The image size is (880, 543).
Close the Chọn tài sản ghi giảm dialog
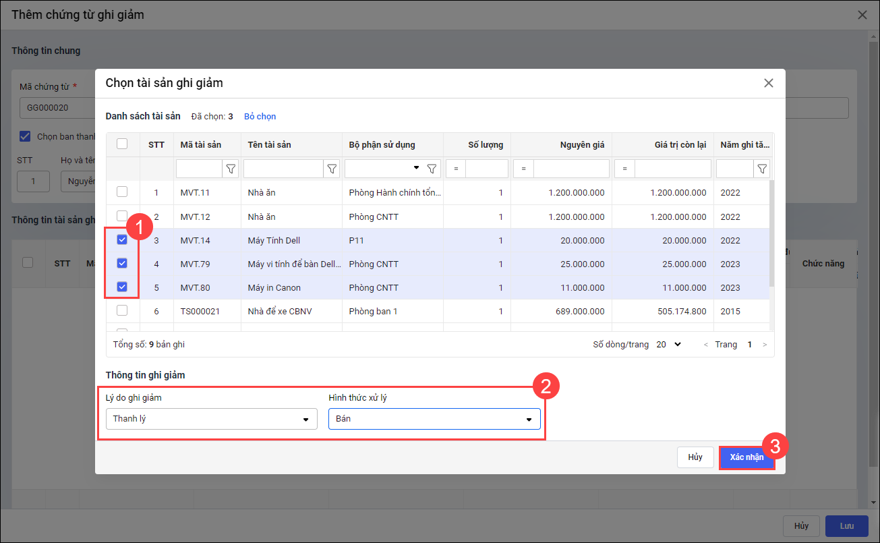768,83
